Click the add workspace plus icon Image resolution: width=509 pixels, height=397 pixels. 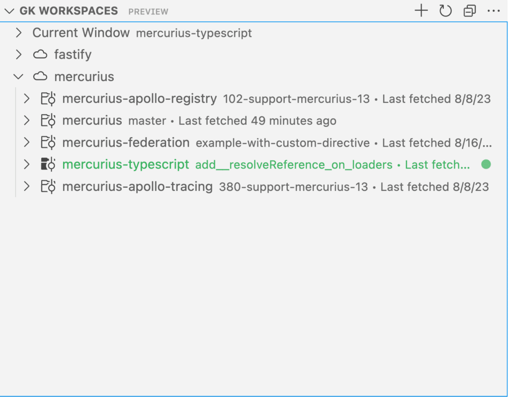pyautogui.click(x=421, y=11)
